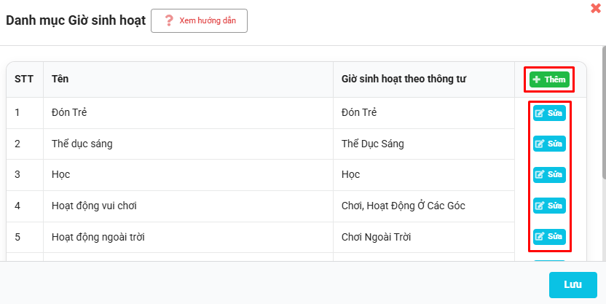
Task: Click the partially visible Sửa button at bottom
Action: tap(549, 261)
